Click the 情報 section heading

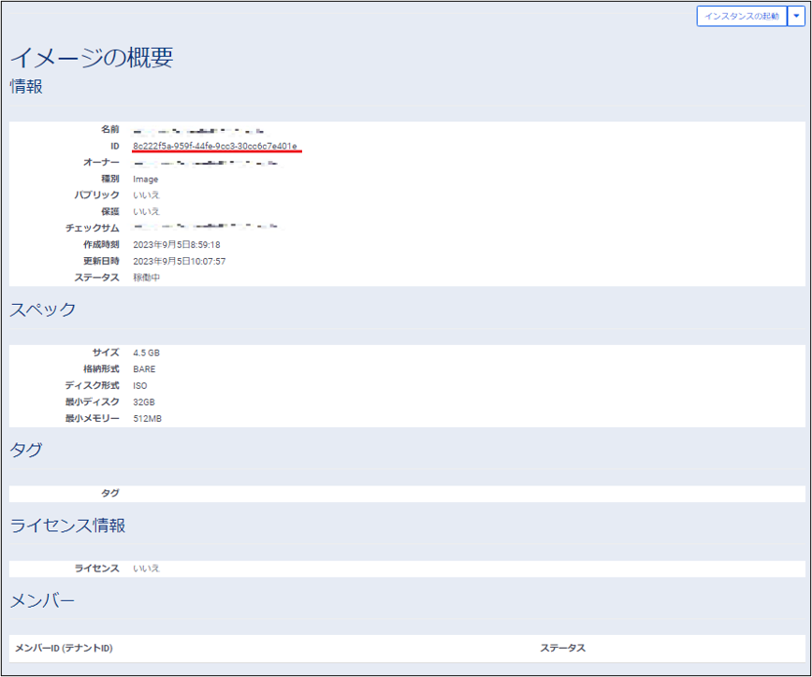tap(26, 86)
